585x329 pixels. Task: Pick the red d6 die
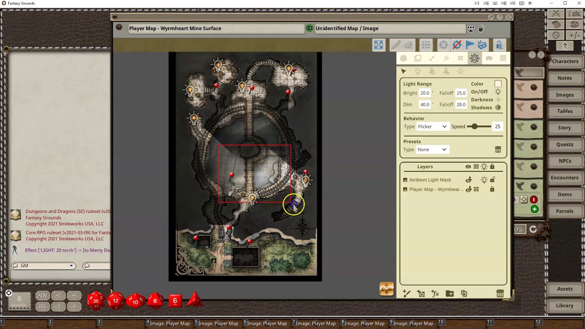175,301
